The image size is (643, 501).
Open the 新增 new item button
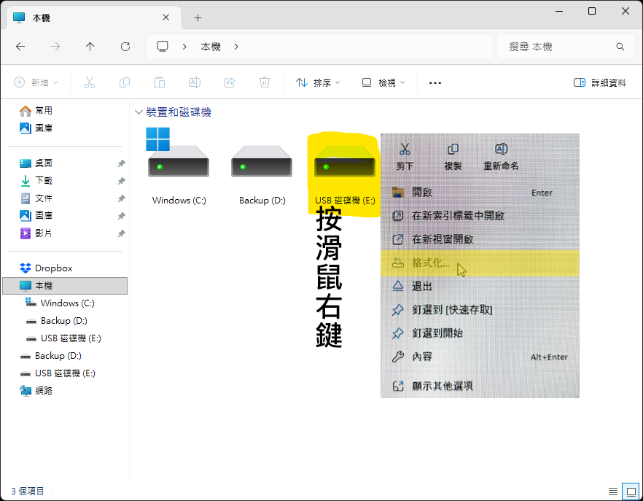click(x=36, y=83)
